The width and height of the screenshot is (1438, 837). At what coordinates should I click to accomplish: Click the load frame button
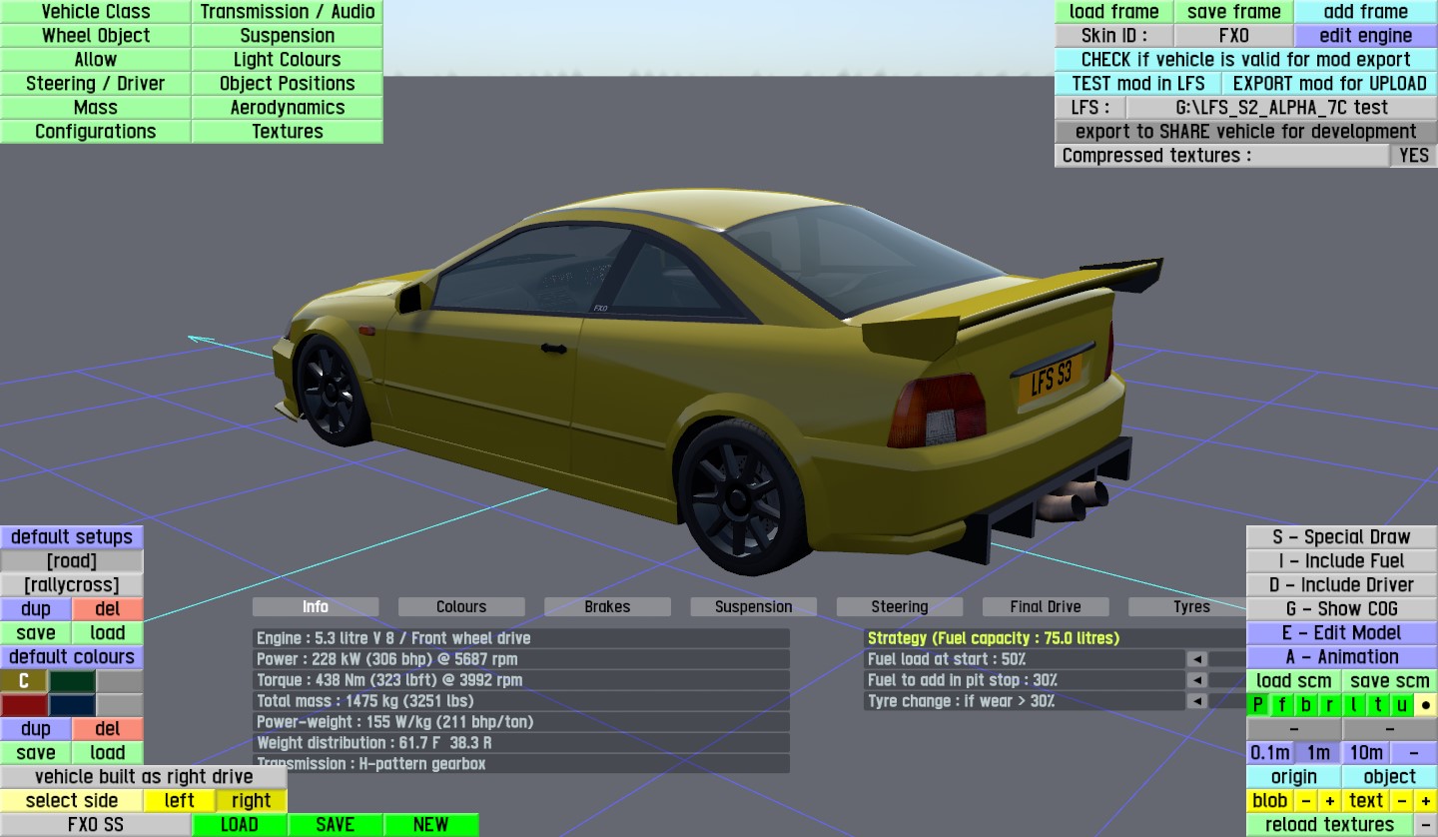[x=1114, y=12]
